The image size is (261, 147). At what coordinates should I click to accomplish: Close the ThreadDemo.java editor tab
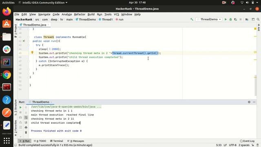pyautogui.click(x=49, y=25)
